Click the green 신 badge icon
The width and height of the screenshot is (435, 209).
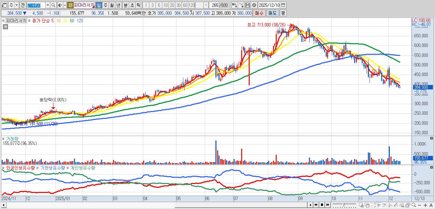tap(70, 5)
